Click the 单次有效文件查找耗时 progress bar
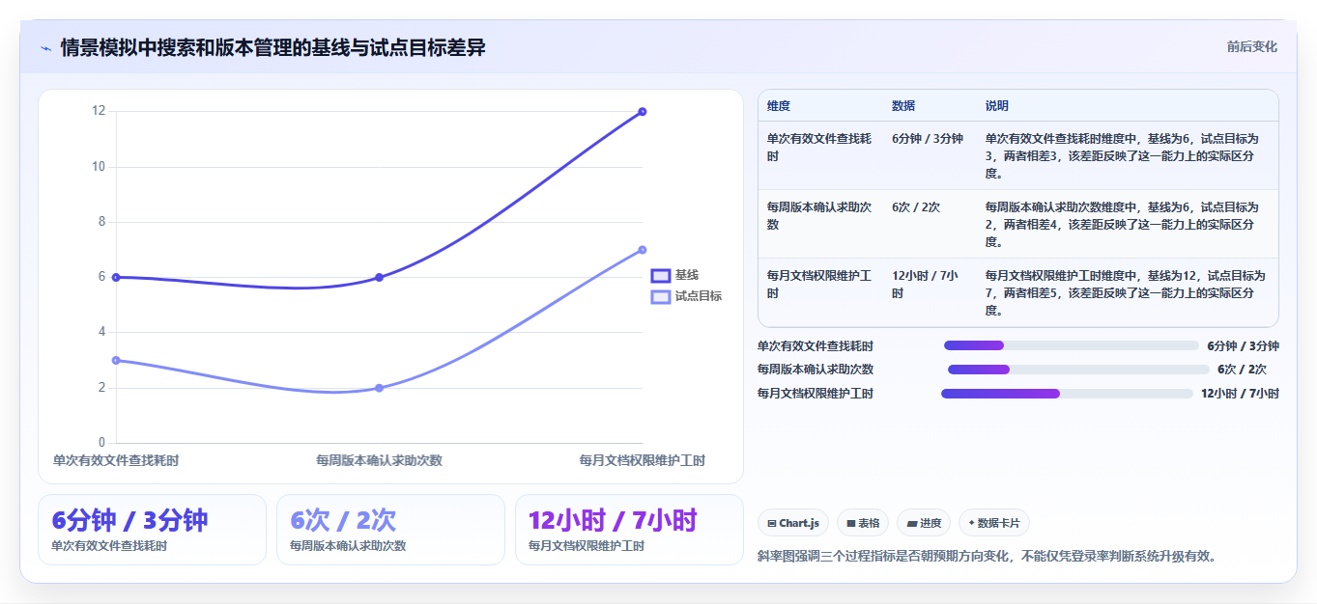Screen dimensions: 1317x604 1071,345
